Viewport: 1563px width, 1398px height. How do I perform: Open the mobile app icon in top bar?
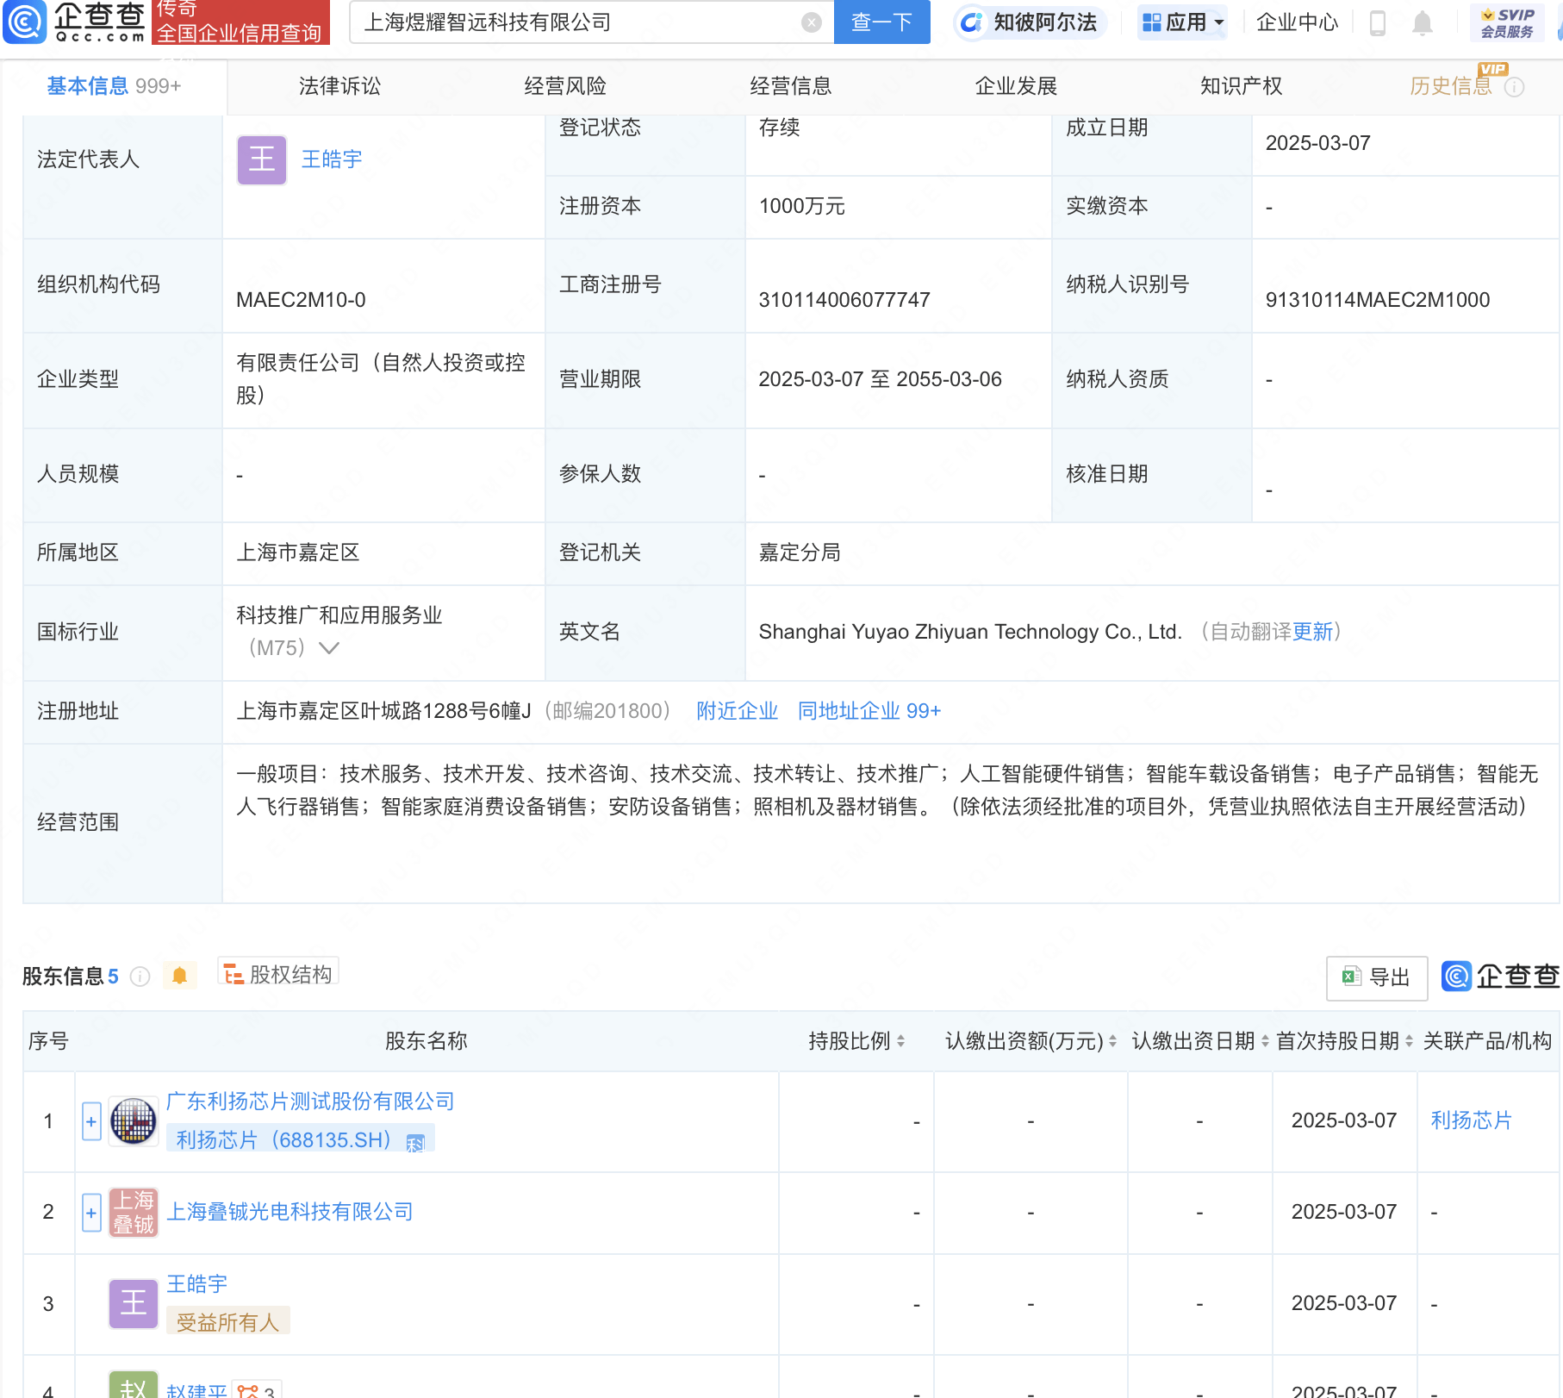1377,22
